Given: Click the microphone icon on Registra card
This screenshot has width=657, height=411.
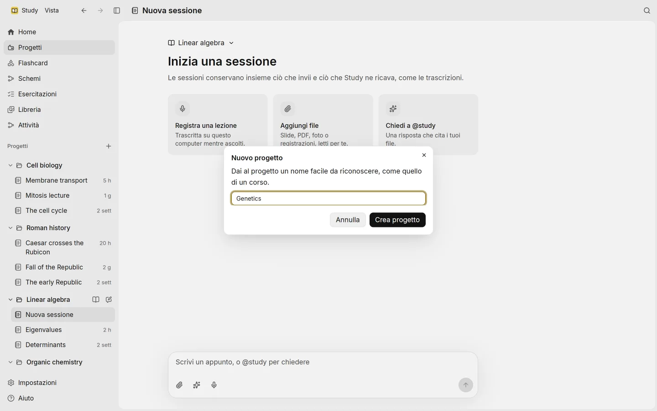Looking at the screenshot, I should (x=182, y=109).
